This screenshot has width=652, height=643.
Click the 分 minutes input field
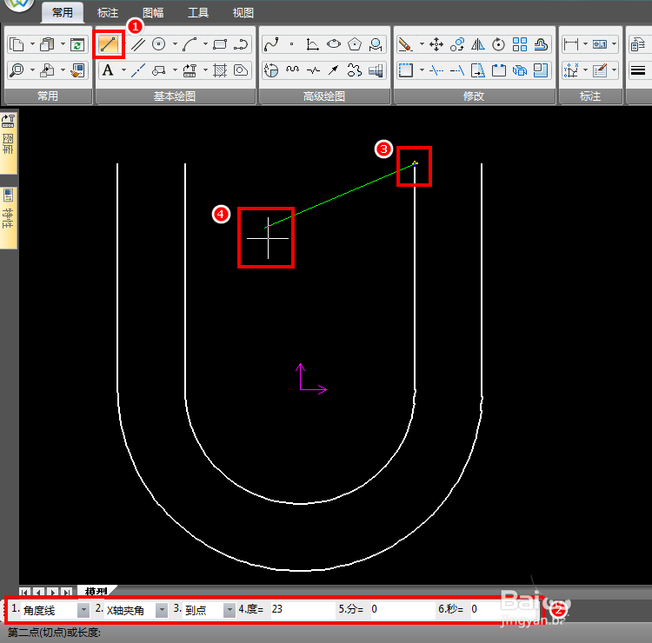tap(403, 609)
